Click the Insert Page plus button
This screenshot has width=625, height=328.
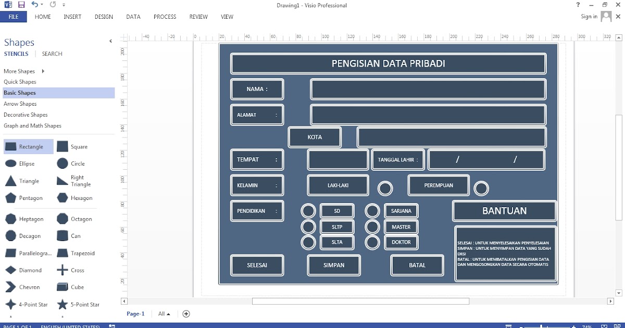[x=186, y=313]
